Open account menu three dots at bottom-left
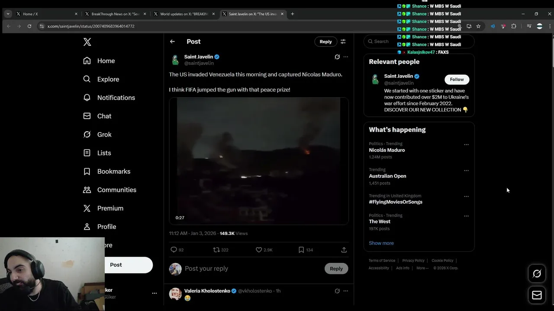The image size is (554, 311). 154,293
